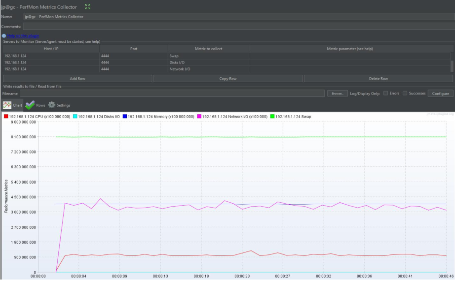This screenshot has width=455, height=281.
Task: Click the Browse button
Action: pos(338,94)
